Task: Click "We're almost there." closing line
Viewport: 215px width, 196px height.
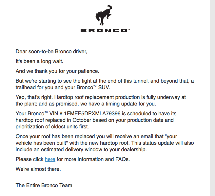Action: pos(38,169)
